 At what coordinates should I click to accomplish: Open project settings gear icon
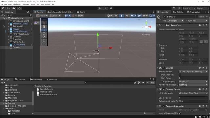tap(19, 8)
